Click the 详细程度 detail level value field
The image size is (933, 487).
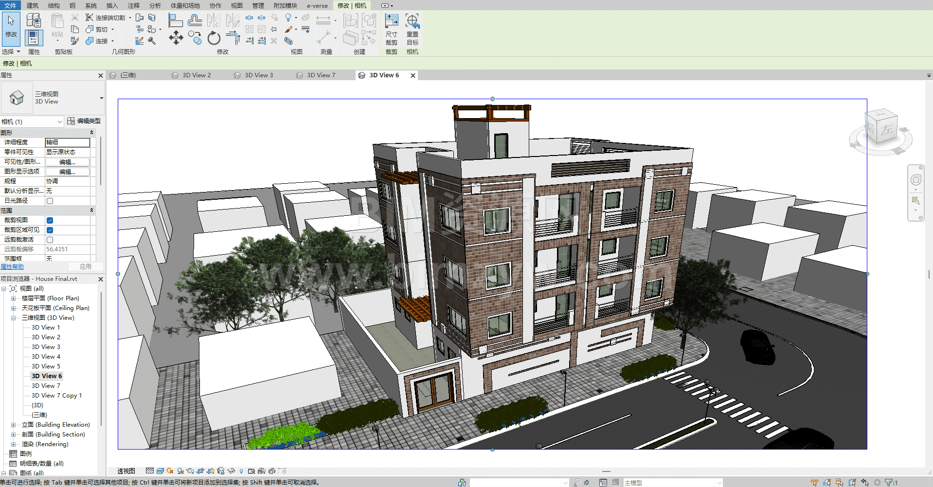(68, 142)
